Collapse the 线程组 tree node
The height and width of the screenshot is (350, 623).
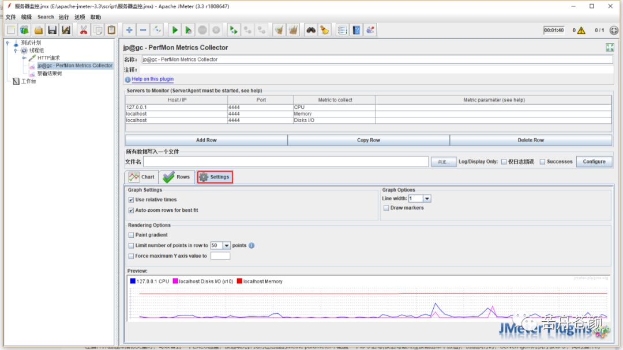pyautogui.click(x=16, y=51)
